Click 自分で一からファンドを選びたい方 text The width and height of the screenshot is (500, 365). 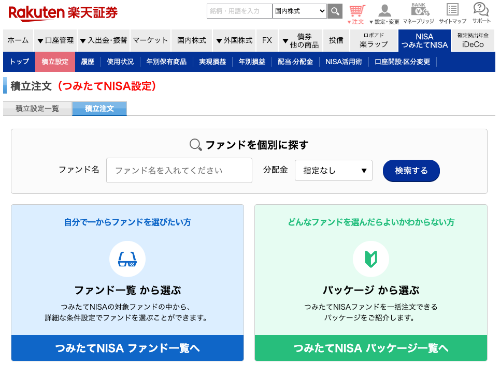(x=127, y=222)
